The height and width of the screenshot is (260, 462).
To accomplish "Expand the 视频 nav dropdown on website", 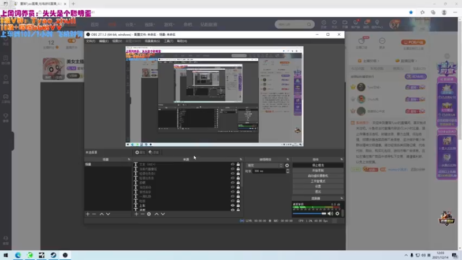I will (150, 24).
